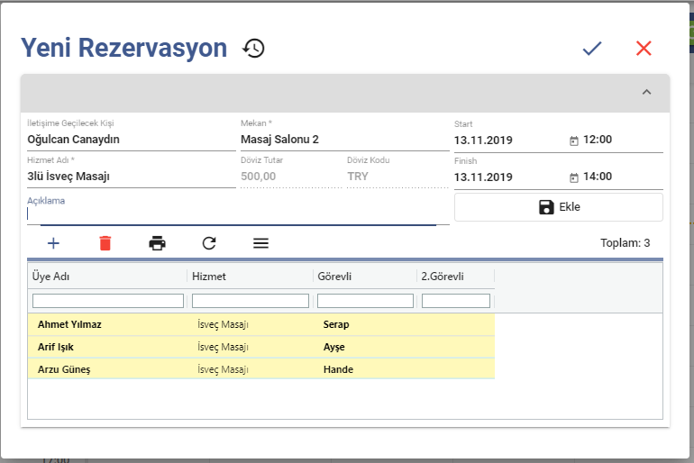Open the Finish date calendar picker
This screenshot has height=463, width=694.
pos(573,177)
